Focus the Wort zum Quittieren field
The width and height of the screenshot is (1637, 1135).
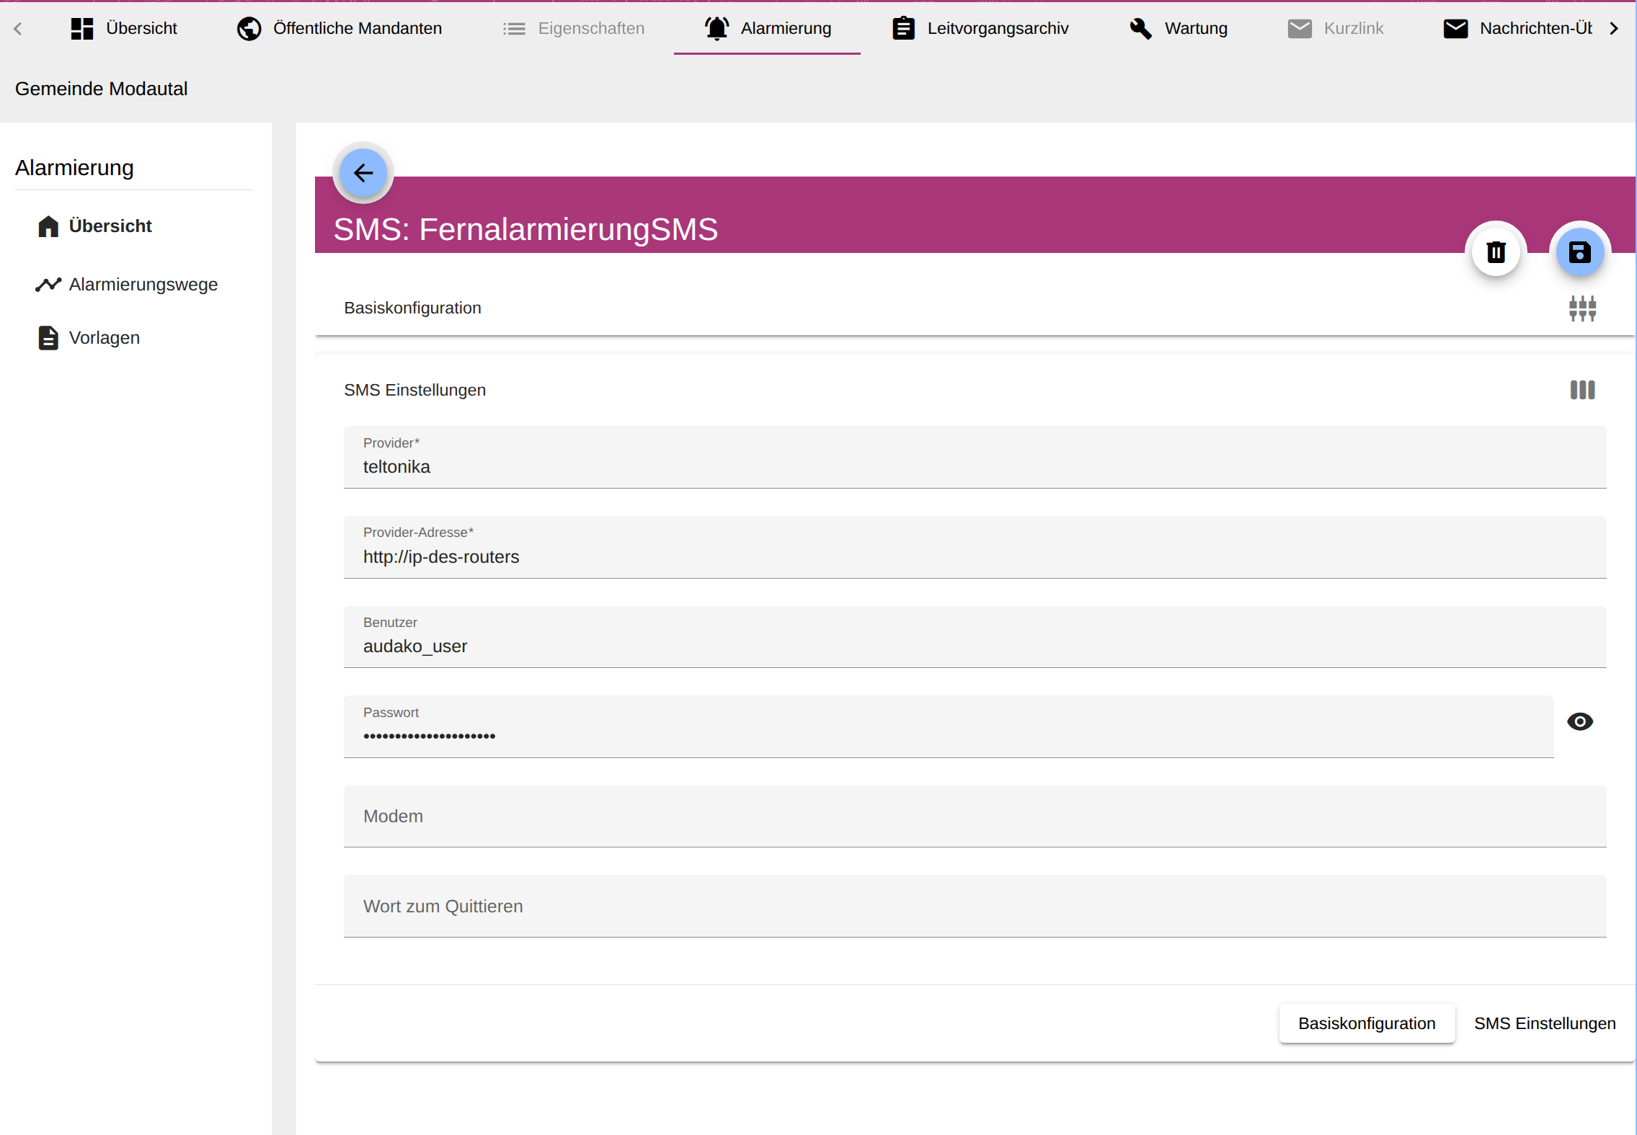pyautogui.click(x=975, y=907)
